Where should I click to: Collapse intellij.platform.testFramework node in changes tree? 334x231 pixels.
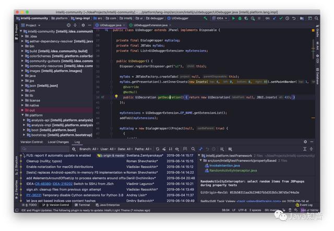point(199,155)
